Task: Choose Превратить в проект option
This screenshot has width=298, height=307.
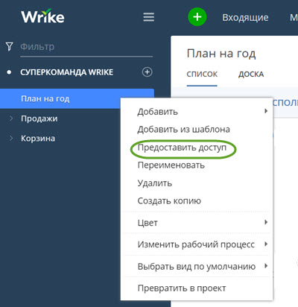Action: pyautogui.click(x=182, y=288)
